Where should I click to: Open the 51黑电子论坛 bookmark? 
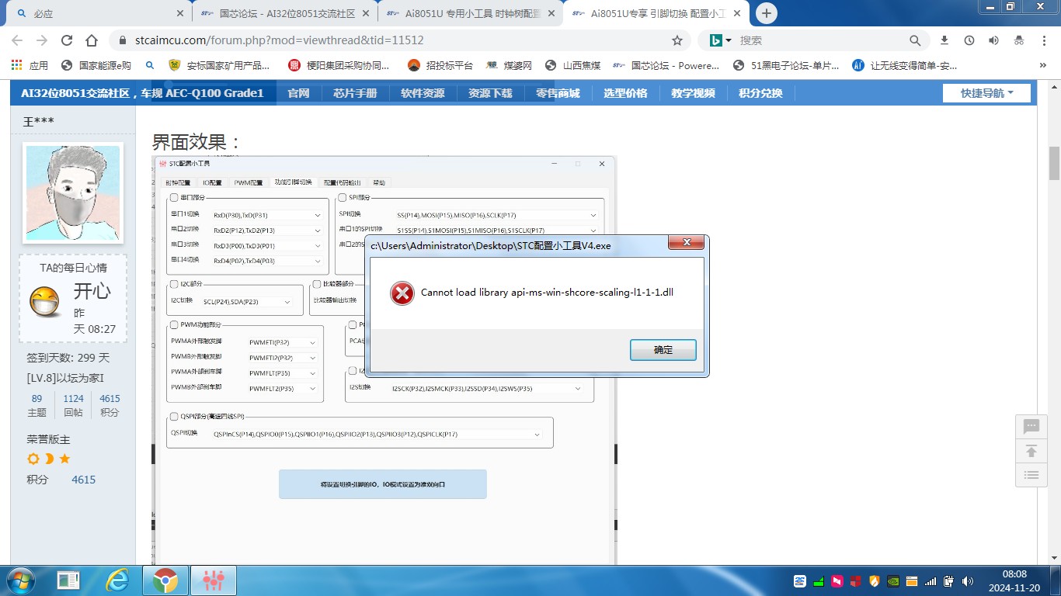pyautogui.click(x=787, y=65)
